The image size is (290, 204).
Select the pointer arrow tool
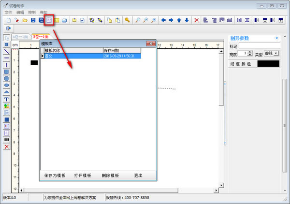(x=7, y=38)
